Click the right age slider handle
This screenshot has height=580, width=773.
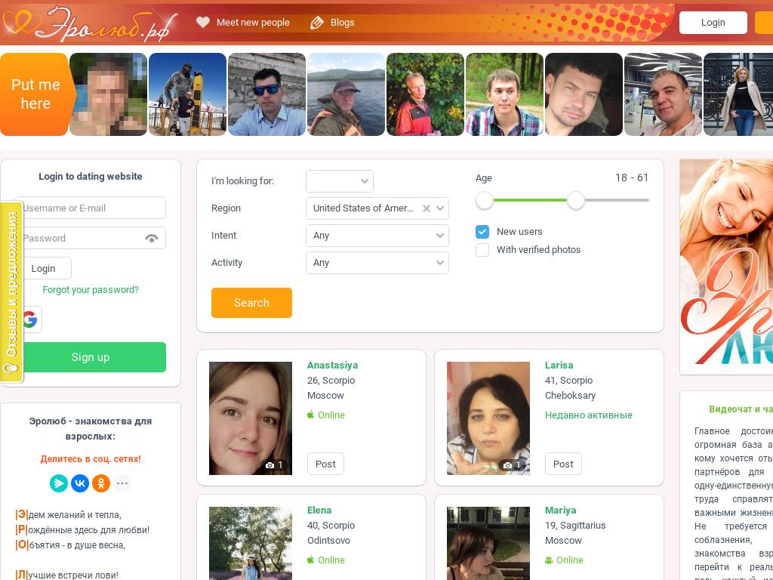[x=576, y=200]
